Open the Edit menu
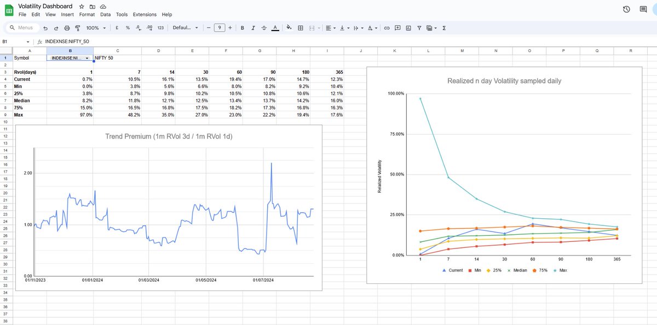 coord(36,15)
